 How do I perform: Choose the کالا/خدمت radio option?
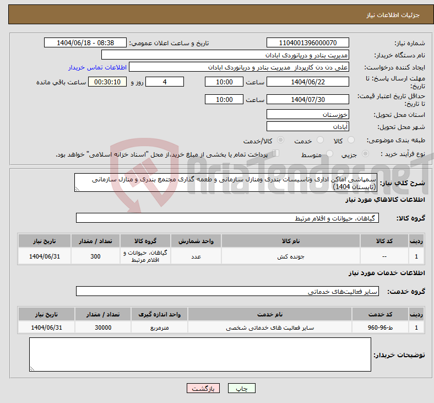point(280,141)
